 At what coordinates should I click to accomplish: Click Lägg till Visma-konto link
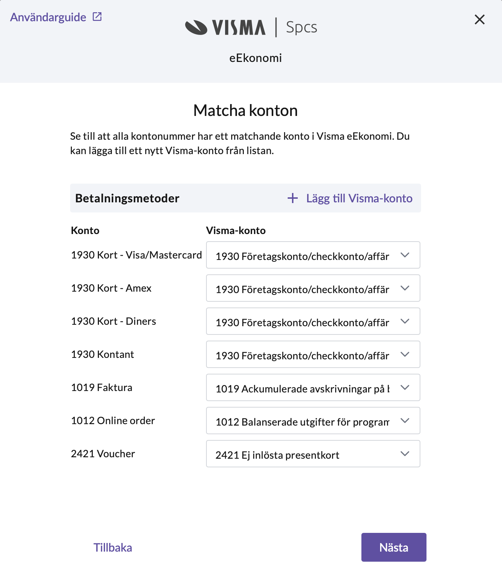[x=359, y=198]
